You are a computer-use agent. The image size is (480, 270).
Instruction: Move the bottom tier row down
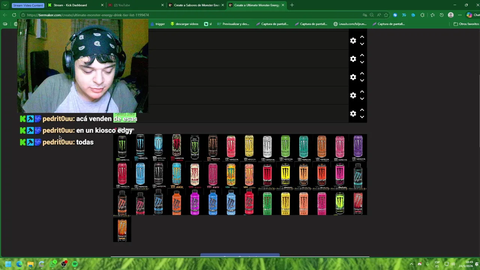pyautogui.click(x=362, y=117)
